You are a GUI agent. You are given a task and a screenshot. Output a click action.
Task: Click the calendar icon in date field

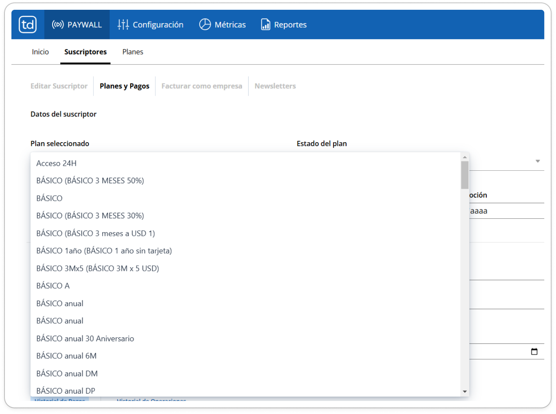pyautogui.click(x=534, y=351)
